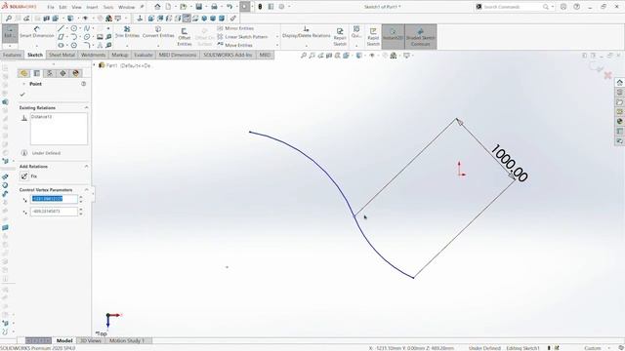
Task: Open ConfigurationManager tab
Action: coord(50,73)
